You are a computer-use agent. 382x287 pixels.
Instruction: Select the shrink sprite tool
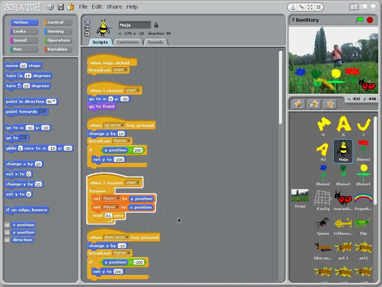coord(319,7)
